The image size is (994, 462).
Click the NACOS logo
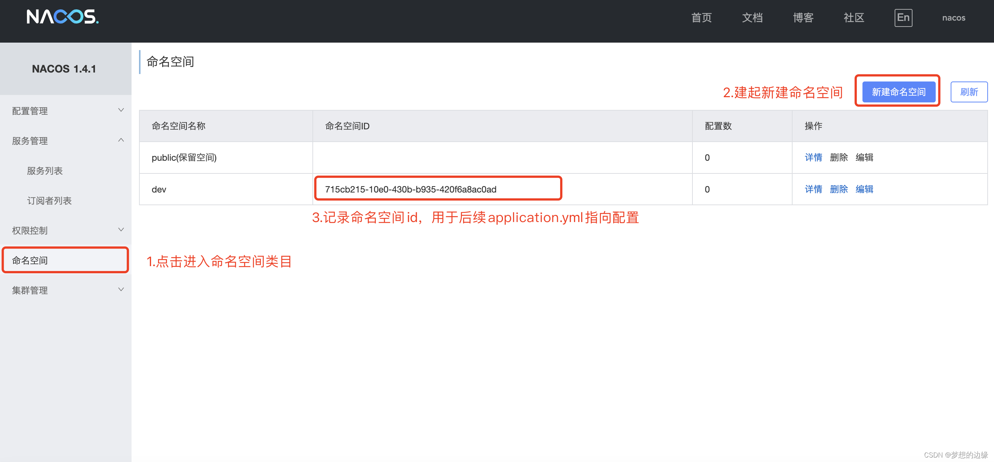click(x=62, y=17)
